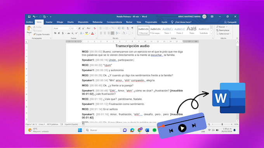The image size is (264, 148).
Task: Open the ribbon display options icon
Action: click(212, 17)
